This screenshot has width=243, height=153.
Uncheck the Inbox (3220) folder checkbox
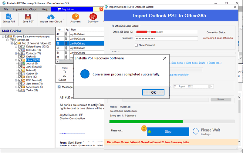pyautogui.click(x=20, y=60)
